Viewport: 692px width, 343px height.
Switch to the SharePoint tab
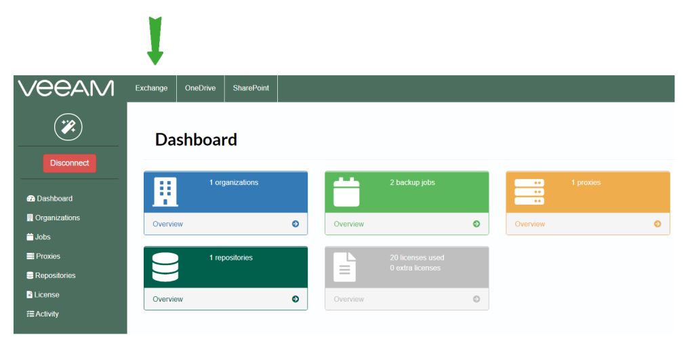click(251, 88)
